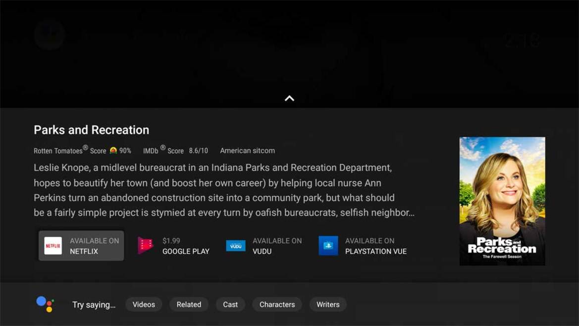
Task: Choose the Cast suggestion chip
Action: (230, 305)
